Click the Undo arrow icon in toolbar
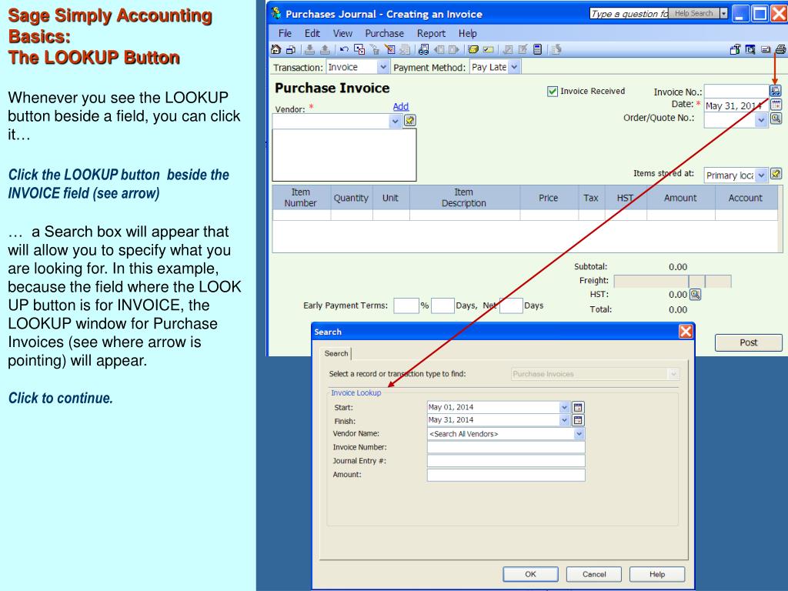Screen dimensions: 788x591 coord(344,49)
